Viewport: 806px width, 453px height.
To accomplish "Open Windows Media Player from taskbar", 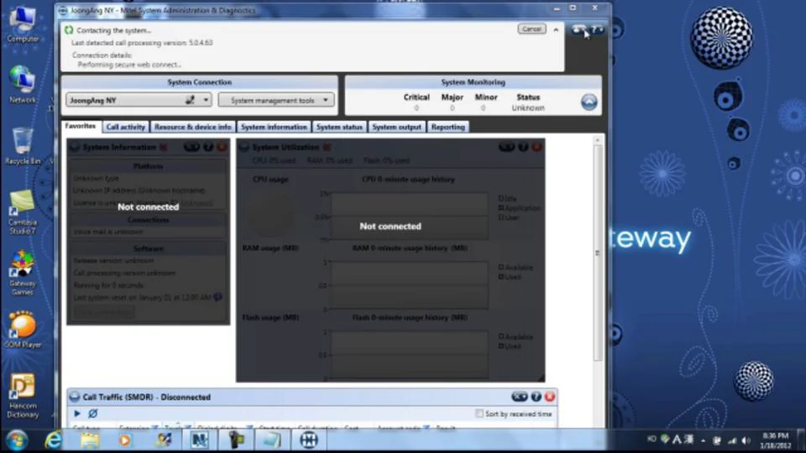I will pyautogui.click(x=125, y=440).
